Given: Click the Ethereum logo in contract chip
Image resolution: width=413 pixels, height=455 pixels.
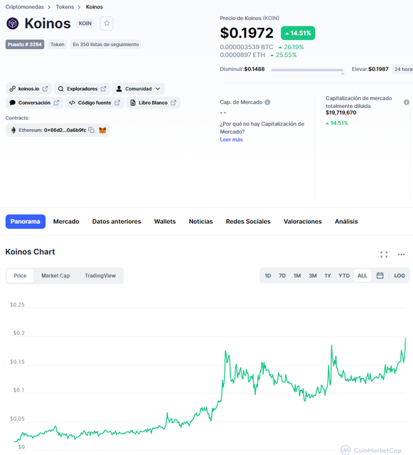Looking at the screenshot, I should (x=14, y=130).
